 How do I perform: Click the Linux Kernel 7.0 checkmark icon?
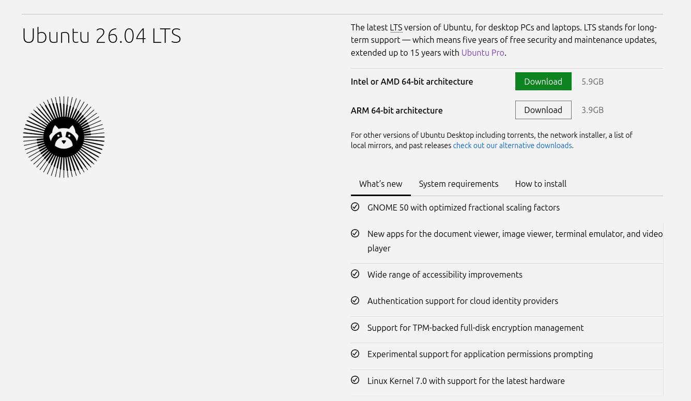pos(355,380)
